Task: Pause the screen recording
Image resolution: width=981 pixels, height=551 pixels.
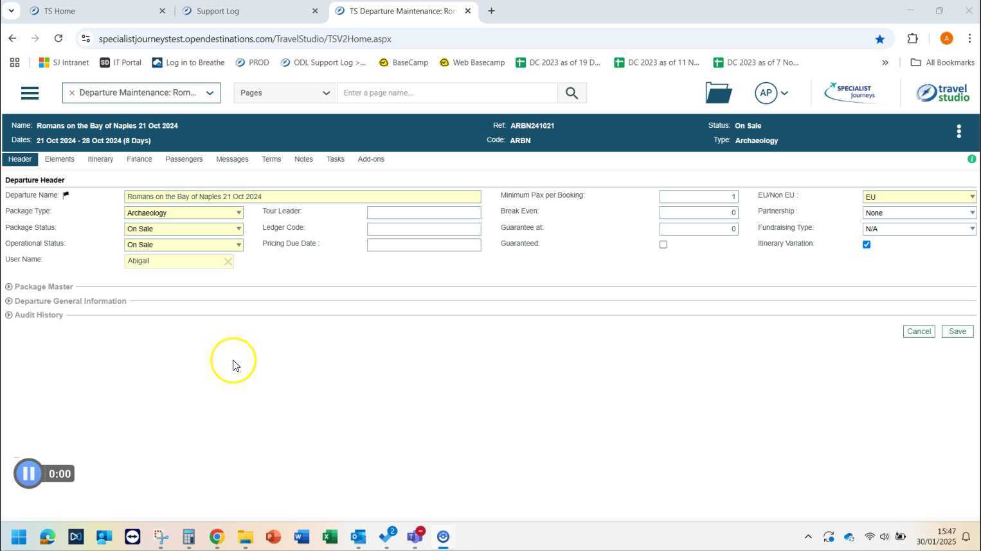Action: (28, 474)
